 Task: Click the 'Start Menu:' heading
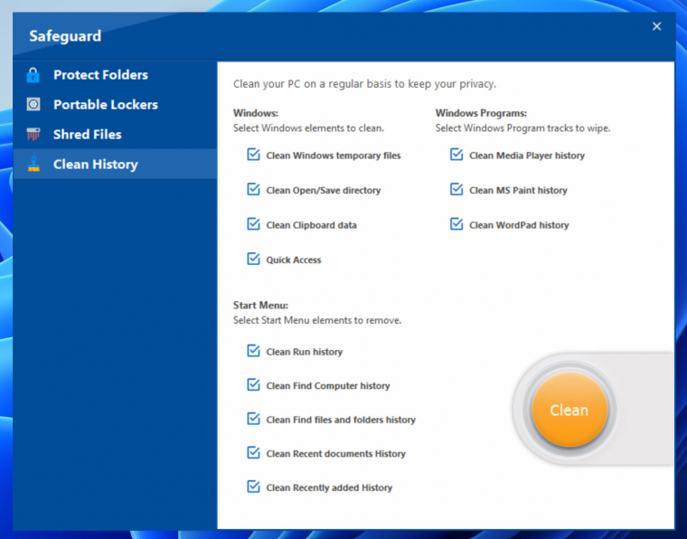tap(260, 305)
